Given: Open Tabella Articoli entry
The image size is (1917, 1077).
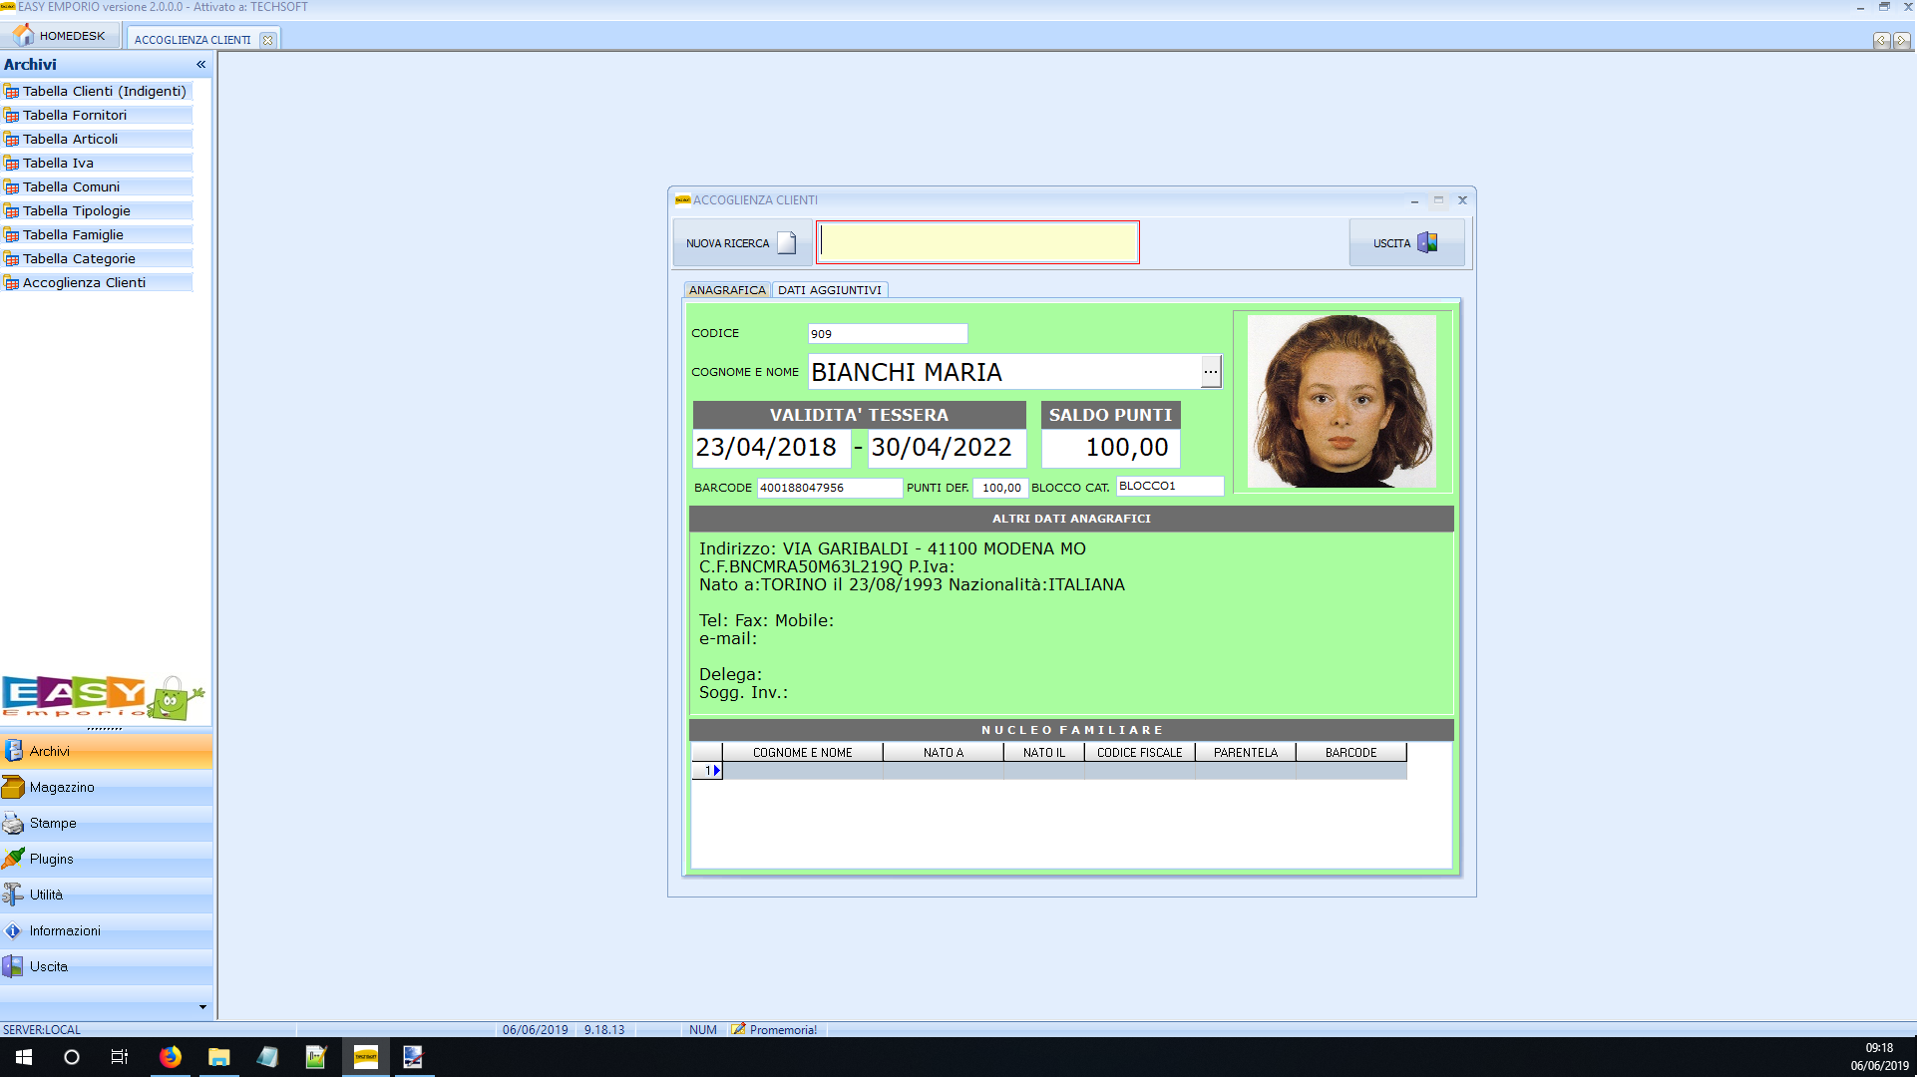Looking at the screenshot, I should coord(97,139).
